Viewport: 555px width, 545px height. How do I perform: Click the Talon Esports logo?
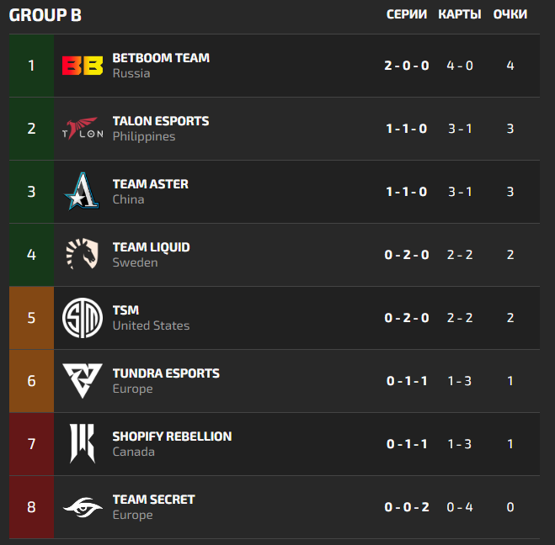pos(83,129)
